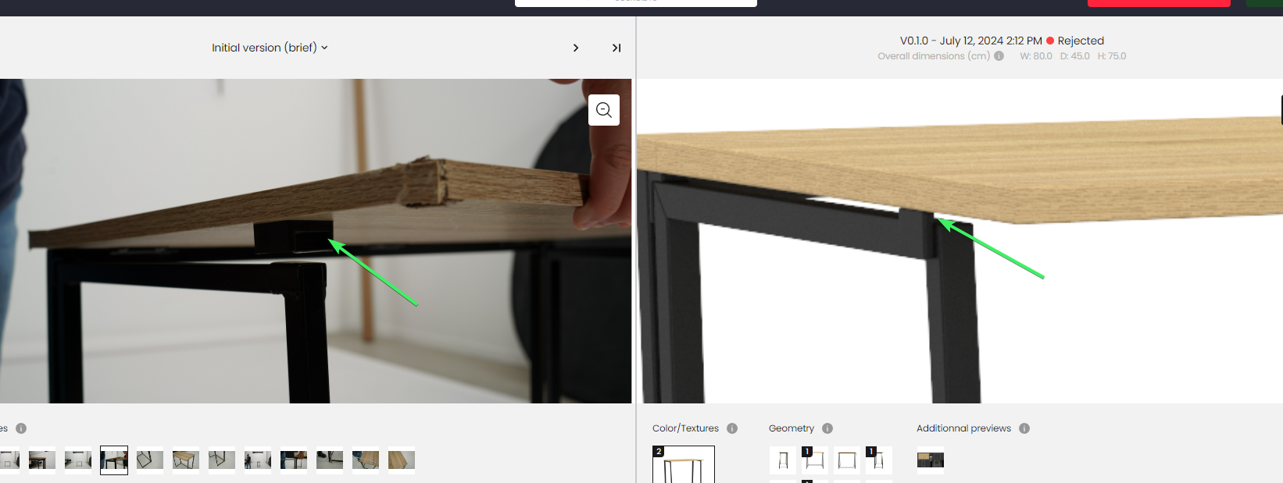Click the large reference photo of the table edge
This screenshot has width=1283, height=483.
[x=316, y=241]
